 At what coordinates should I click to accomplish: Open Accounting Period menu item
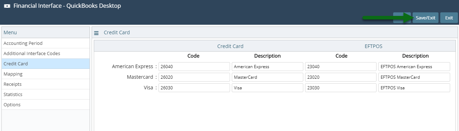46,43
